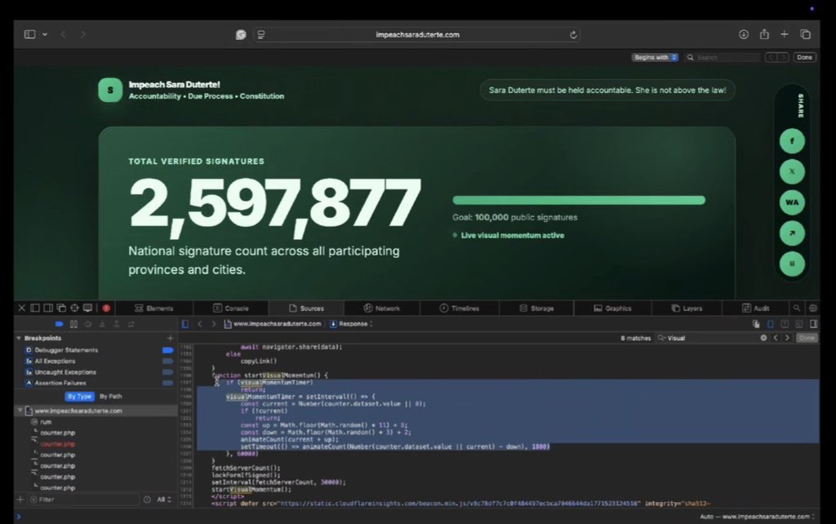Open the page menu icon in address bar
The image size is (836, 524).
pos(261,34)
